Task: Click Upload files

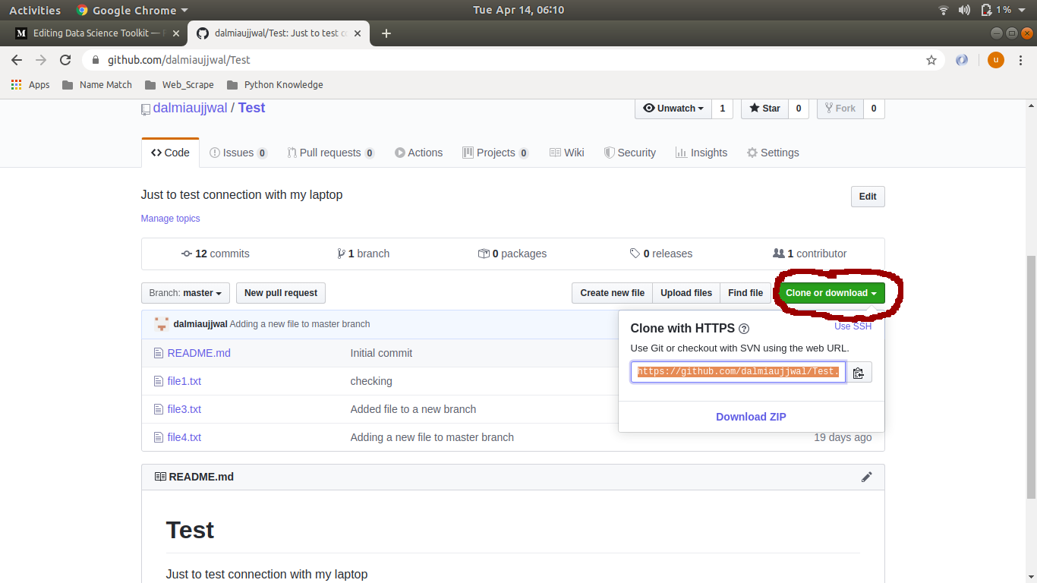Action: [x=686, y=293]
